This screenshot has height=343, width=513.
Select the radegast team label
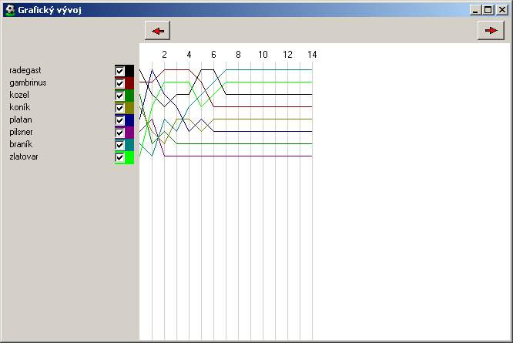pyautogui.click(x=25, y=70)
